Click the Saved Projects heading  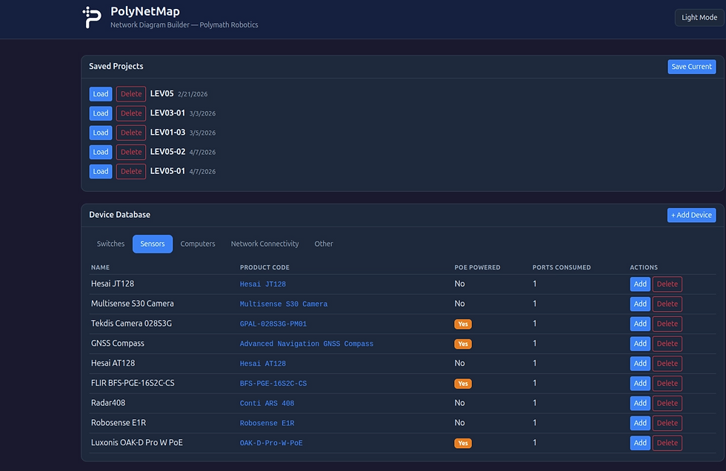point(116,66)
